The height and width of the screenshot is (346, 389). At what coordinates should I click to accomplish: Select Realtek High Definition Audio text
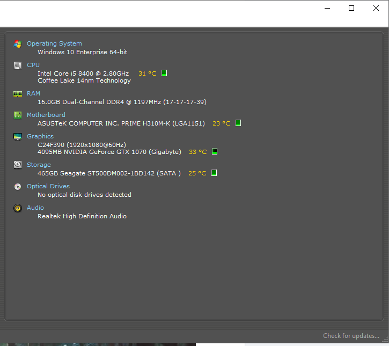click(x=82, y=216)
